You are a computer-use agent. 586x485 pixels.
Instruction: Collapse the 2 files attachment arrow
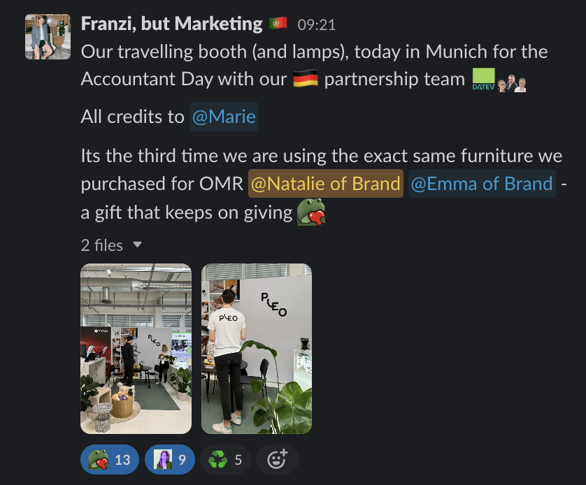(138, 245)
